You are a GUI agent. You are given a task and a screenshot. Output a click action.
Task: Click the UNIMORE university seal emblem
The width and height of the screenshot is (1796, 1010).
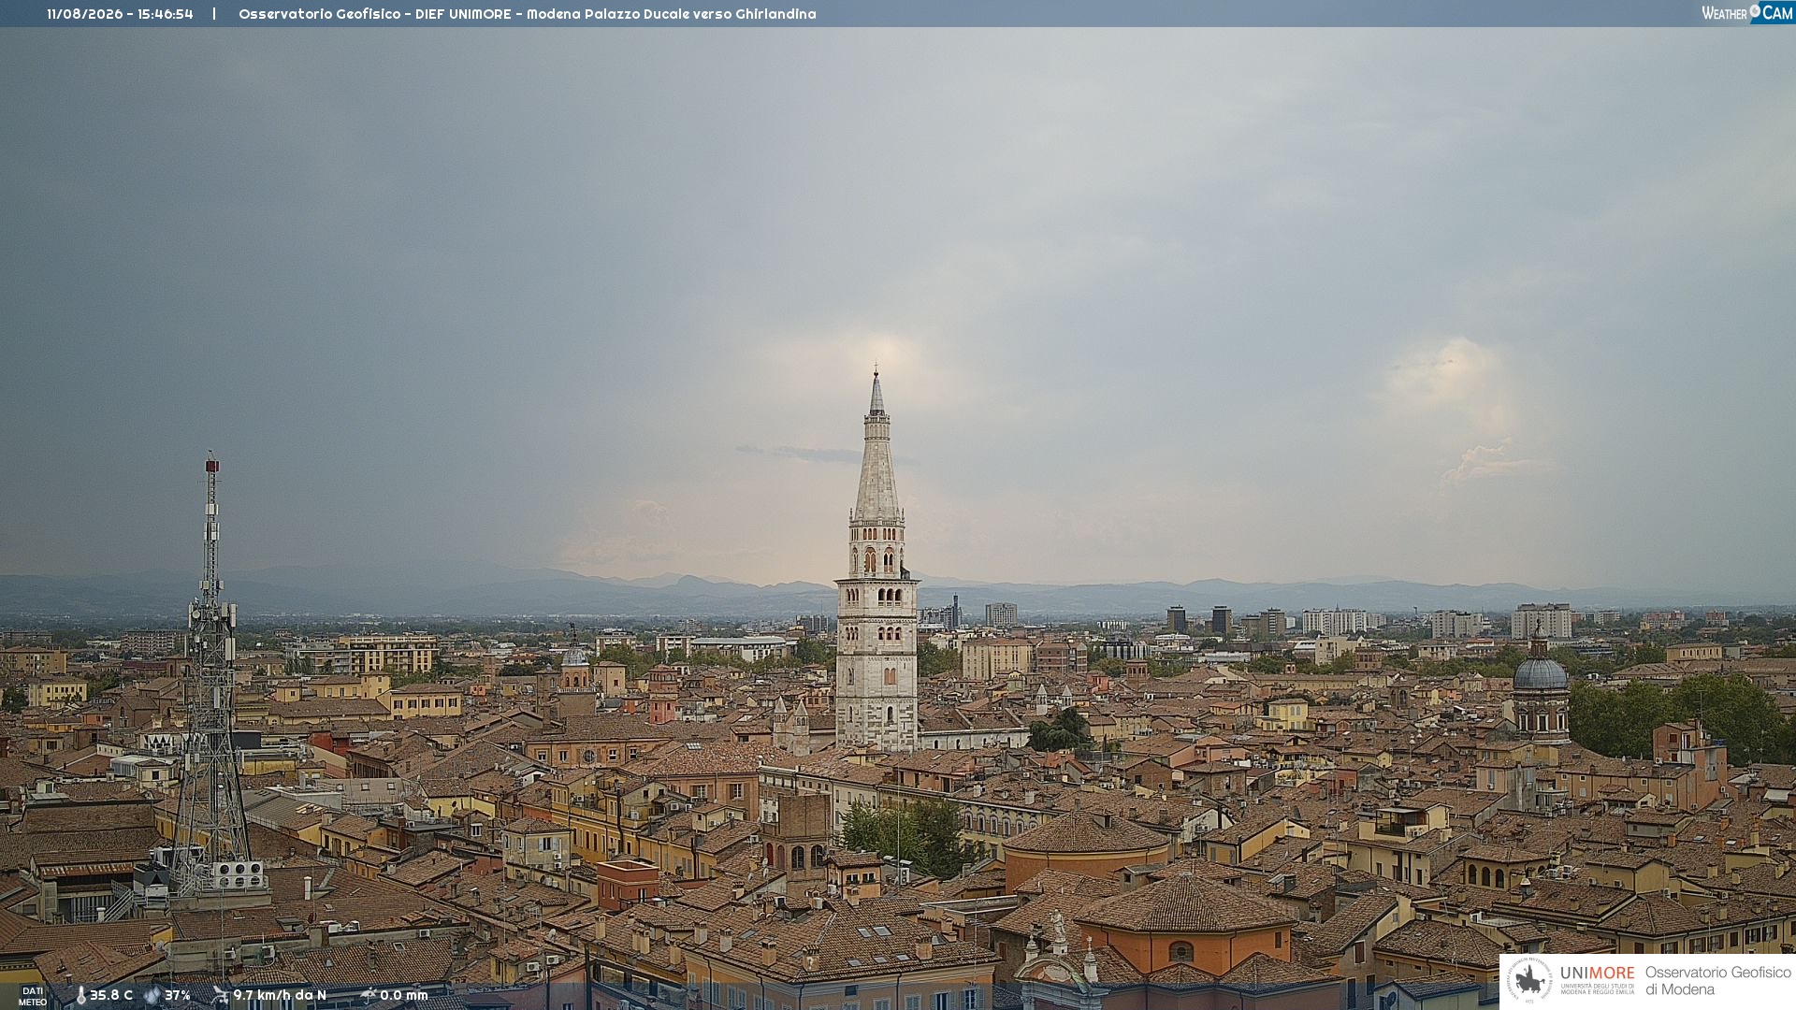pos(1530,981)
